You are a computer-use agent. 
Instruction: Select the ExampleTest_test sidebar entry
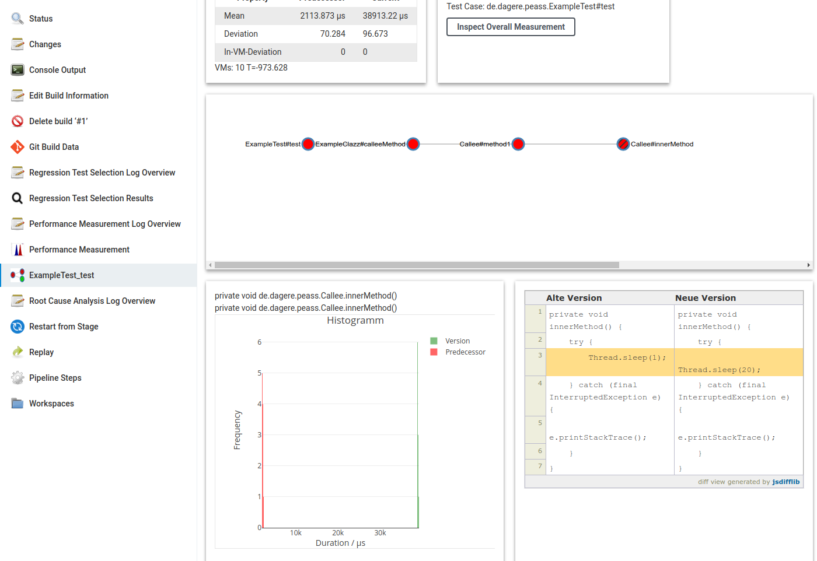point(98,275)
